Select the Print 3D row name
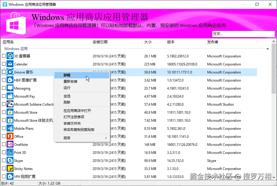 coord(20,152)
